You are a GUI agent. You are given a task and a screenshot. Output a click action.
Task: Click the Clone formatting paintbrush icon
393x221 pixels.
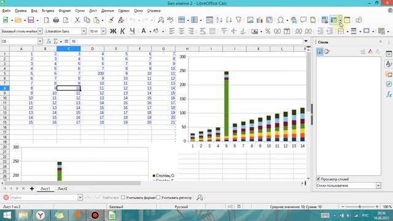coord(111,20)
